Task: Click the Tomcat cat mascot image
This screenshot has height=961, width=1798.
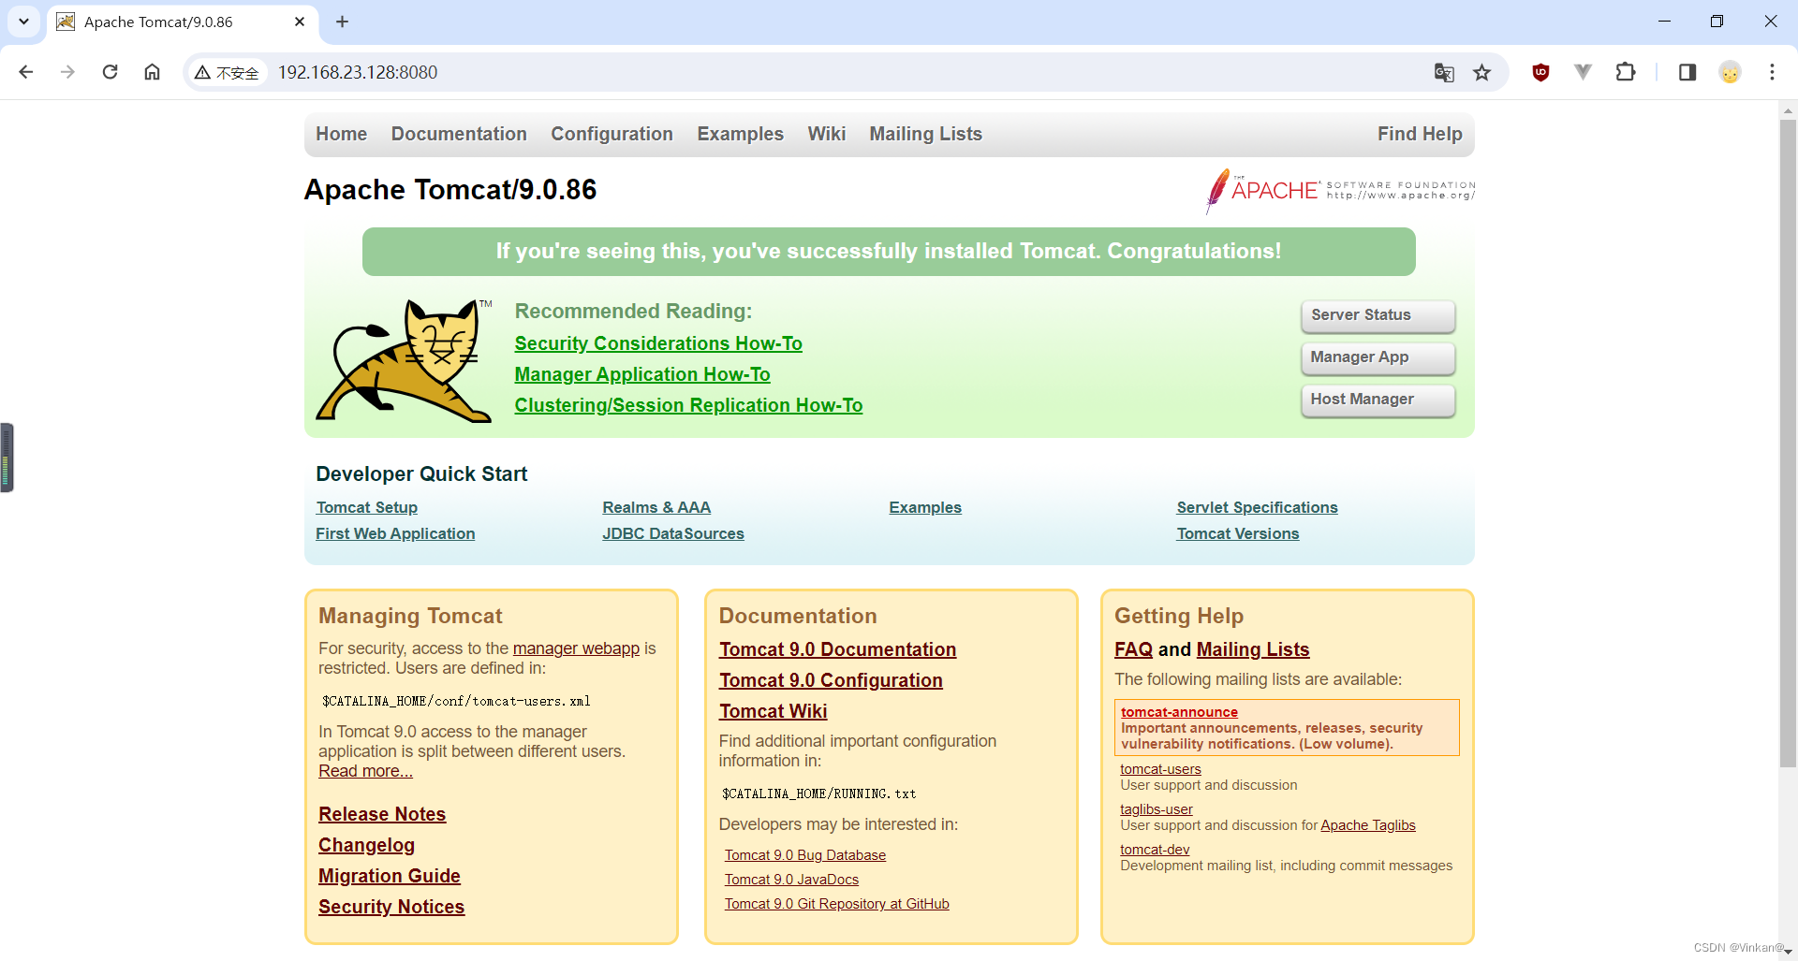Action: pyautogui.click(x=405, y=360)
